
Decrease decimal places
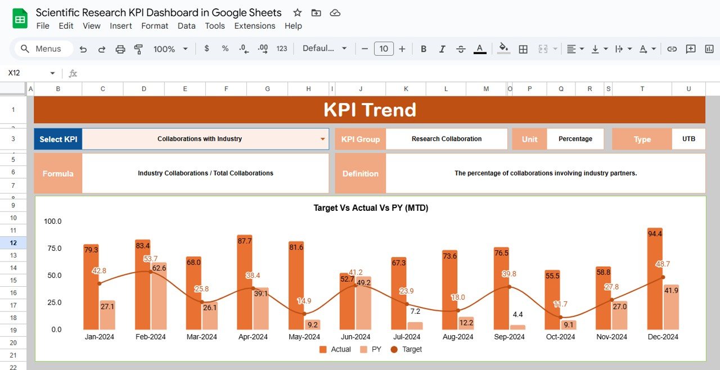pyautogui.click(x=243, y=49)
